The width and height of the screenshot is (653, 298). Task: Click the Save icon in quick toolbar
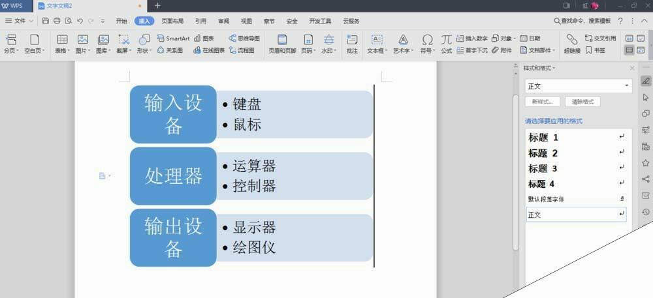click(x=46, y=21)
